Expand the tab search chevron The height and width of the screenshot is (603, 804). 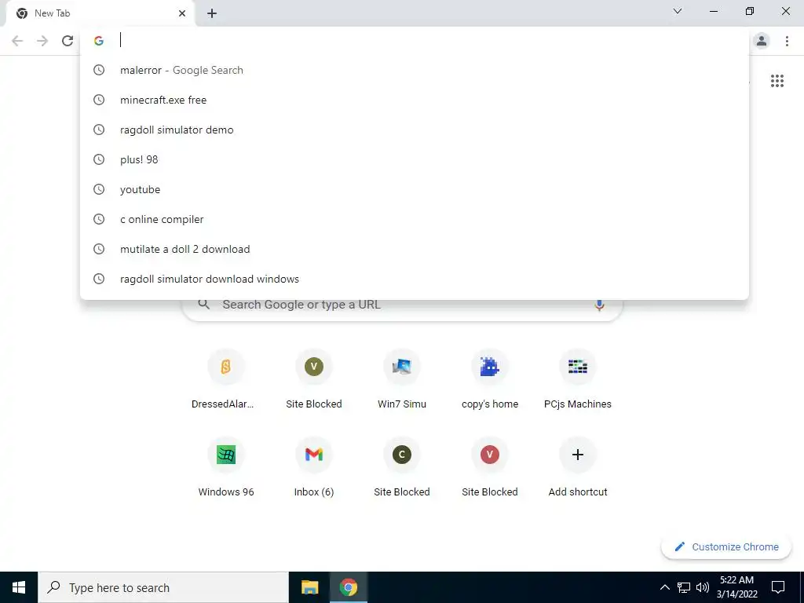[x=678, y=11]
